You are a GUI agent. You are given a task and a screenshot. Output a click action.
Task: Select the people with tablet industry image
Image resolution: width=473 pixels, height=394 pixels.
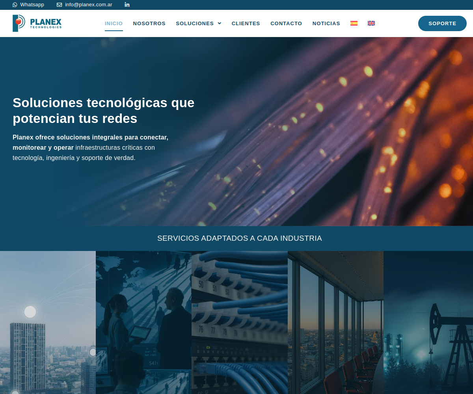tap(143, 322)
